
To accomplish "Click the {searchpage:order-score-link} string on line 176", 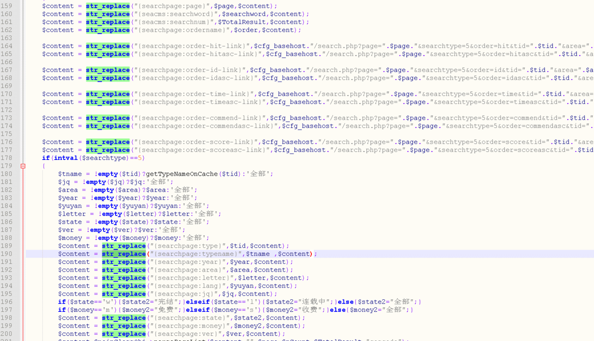I will 196,142.
